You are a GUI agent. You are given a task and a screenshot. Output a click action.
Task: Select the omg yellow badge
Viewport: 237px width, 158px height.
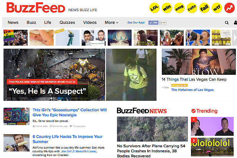179,8
